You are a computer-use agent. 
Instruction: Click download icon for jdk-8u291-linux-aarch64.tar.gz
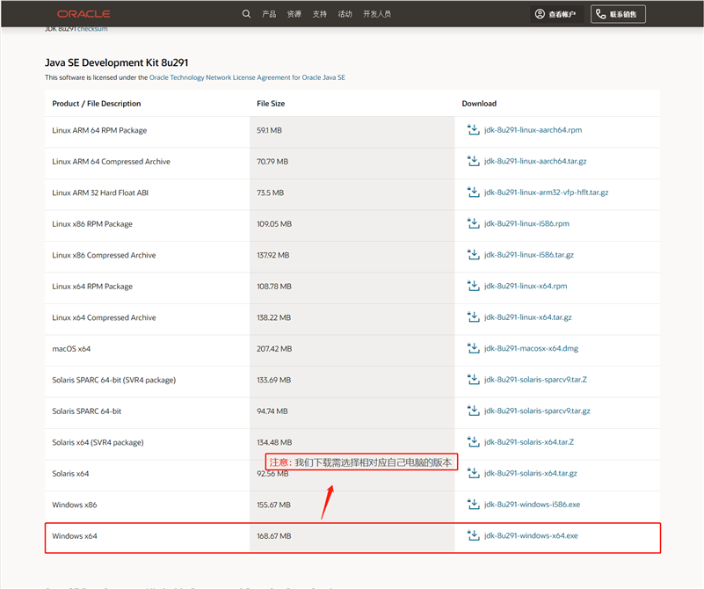[x=473, y=161]
